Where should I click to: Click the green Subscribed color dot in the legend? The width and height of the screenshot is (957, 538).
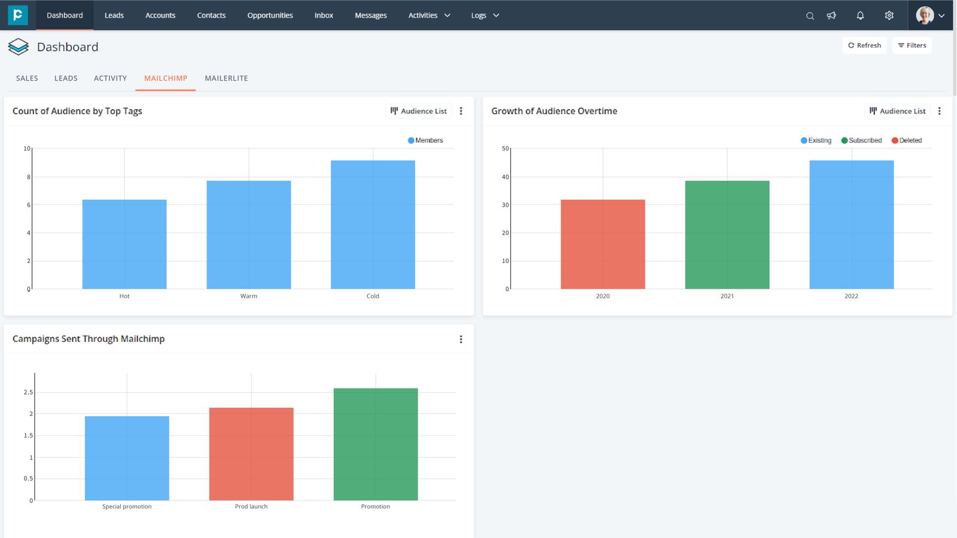coord(843,140)
